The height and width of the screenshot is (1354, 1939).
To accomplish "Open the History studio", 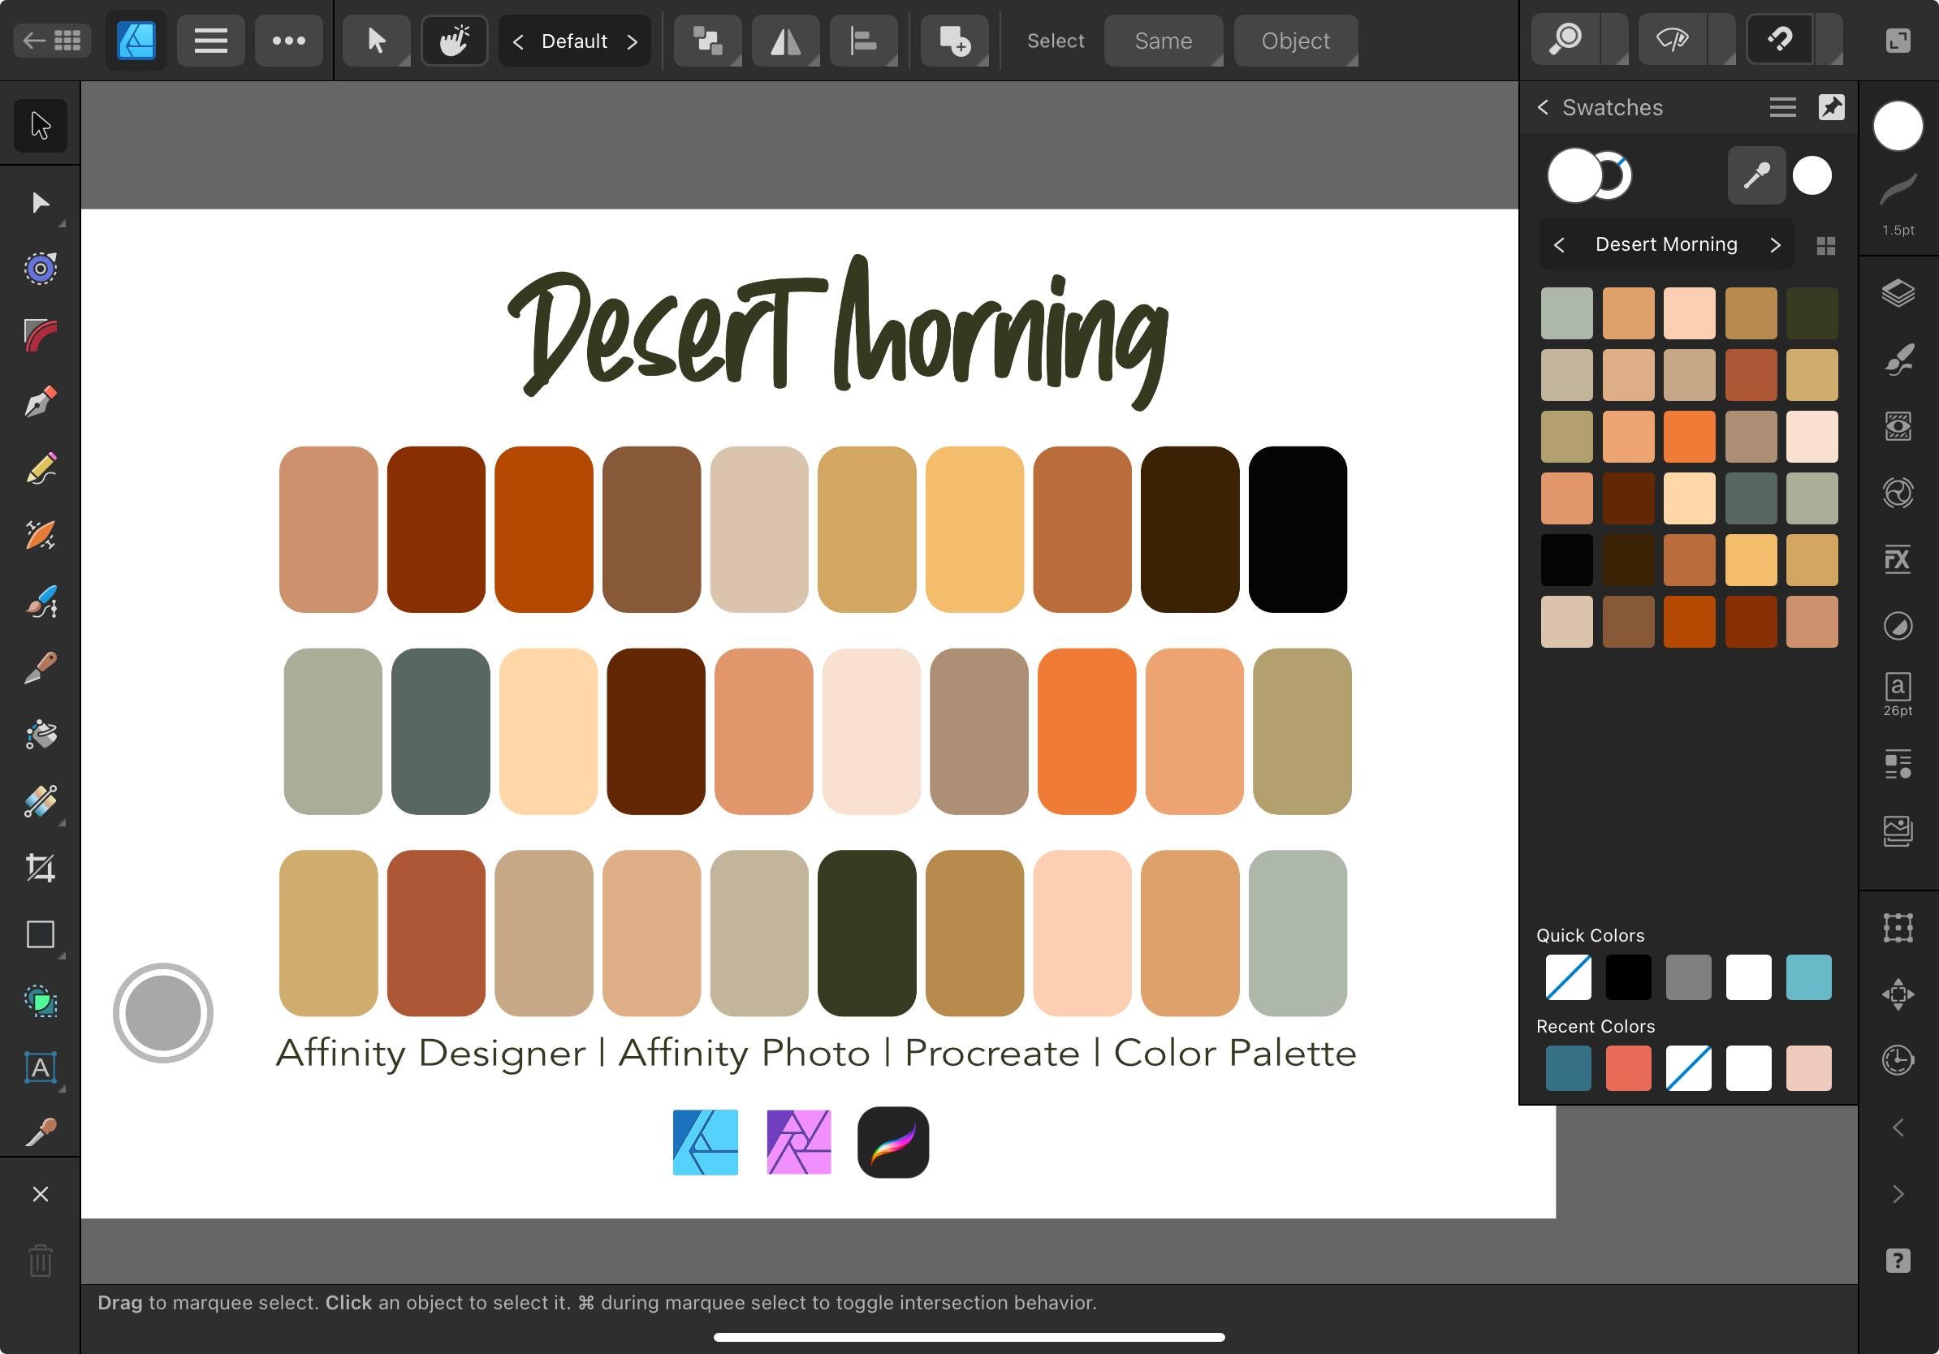I will [1898, 1060].
